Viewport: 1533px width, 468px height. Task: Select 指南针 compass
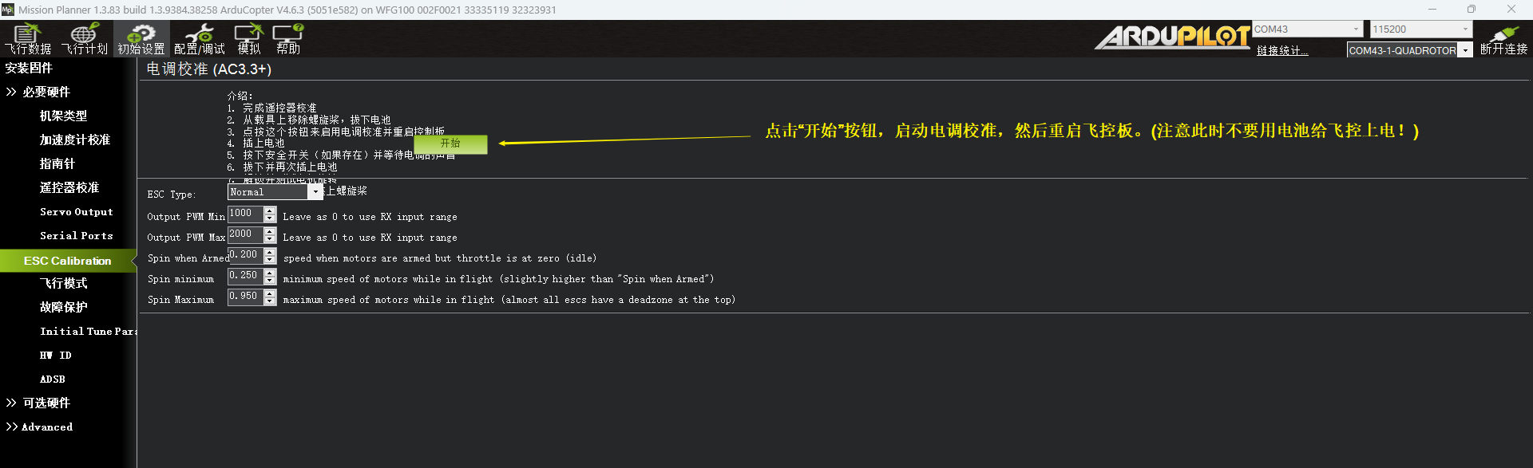pyautogui.click(x=57, y=163)
